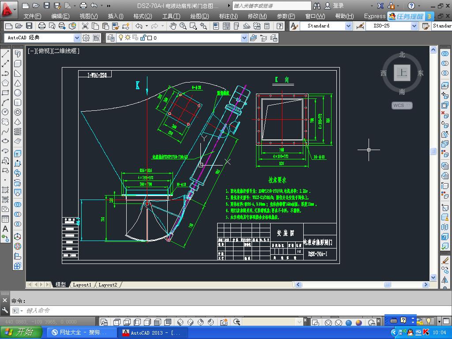Choose the Polygon drawing tool
The width and height of the screenshot is (452, 339).
(x=5, y=83)
